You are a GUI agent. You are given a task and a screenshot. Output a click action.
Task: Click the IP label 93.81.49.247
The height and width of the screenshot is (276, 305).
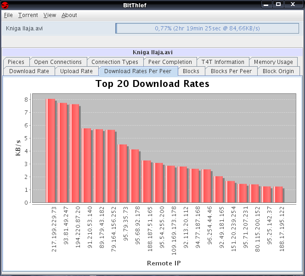[66, 225]
